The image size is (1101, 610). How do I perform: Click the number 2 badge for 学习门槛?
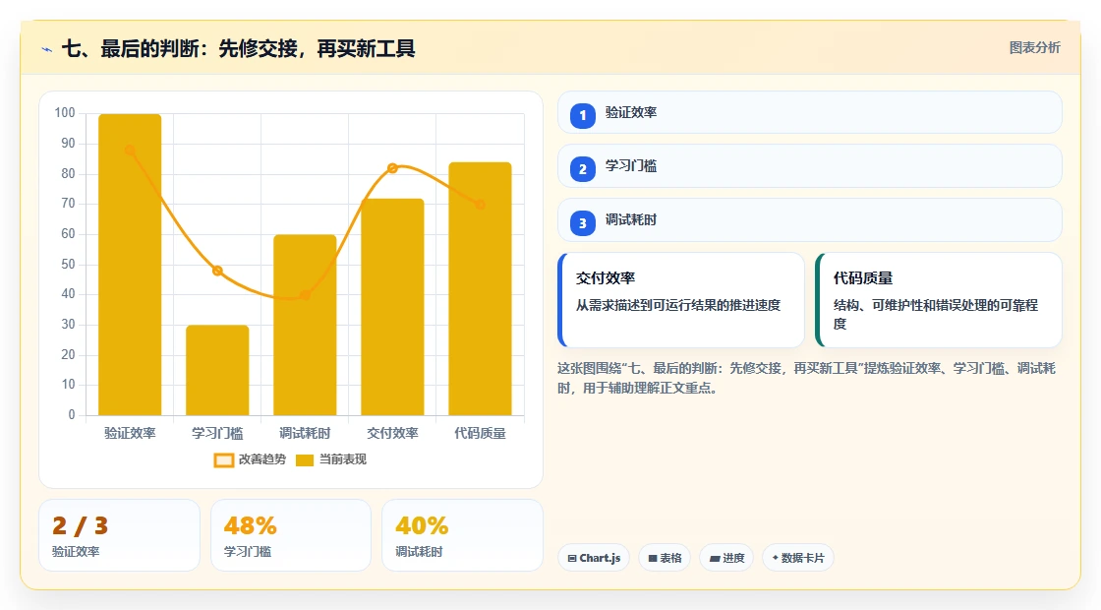582,169
